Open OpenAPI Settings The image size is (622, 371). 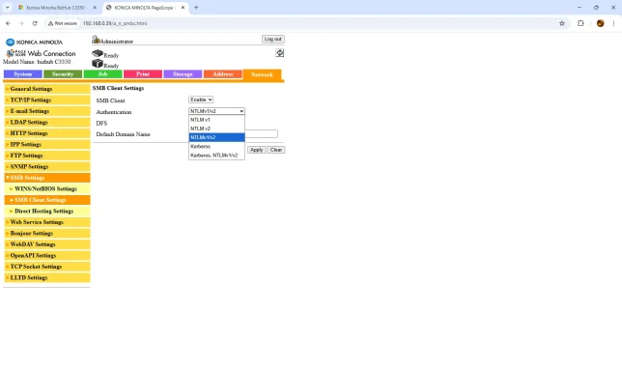(47, 255)
